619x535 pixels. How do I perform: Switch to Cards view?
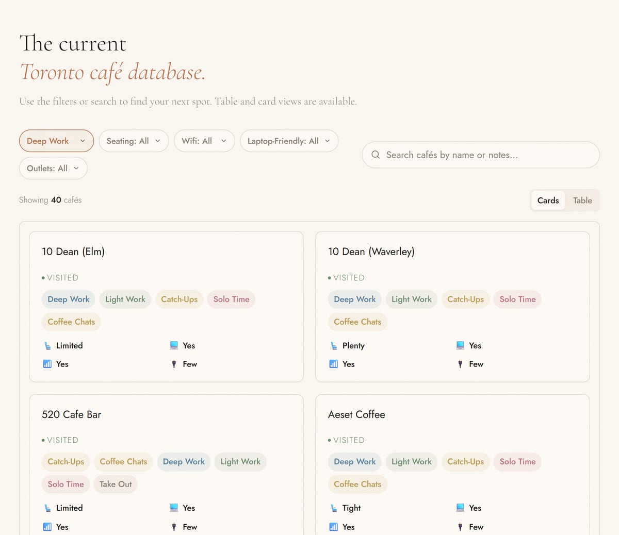pyautogui.click(x=548, y=200)
